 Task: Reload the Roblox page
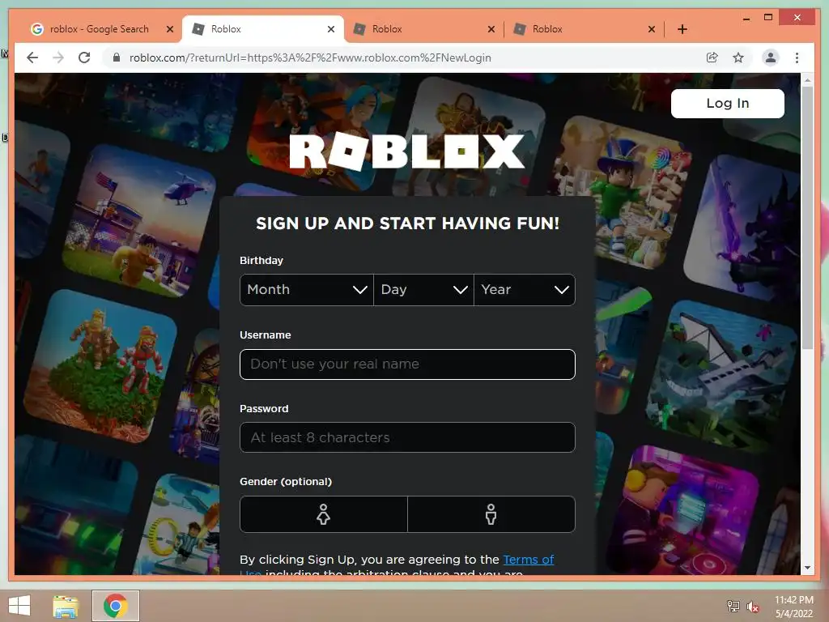point(84,58)
